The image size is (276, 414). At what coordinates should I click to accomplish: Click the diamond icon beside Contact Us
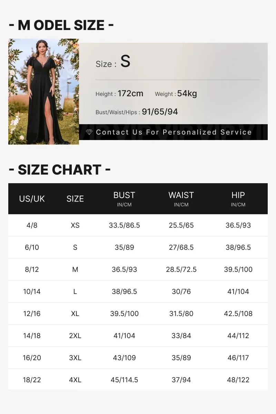point(89,132)
